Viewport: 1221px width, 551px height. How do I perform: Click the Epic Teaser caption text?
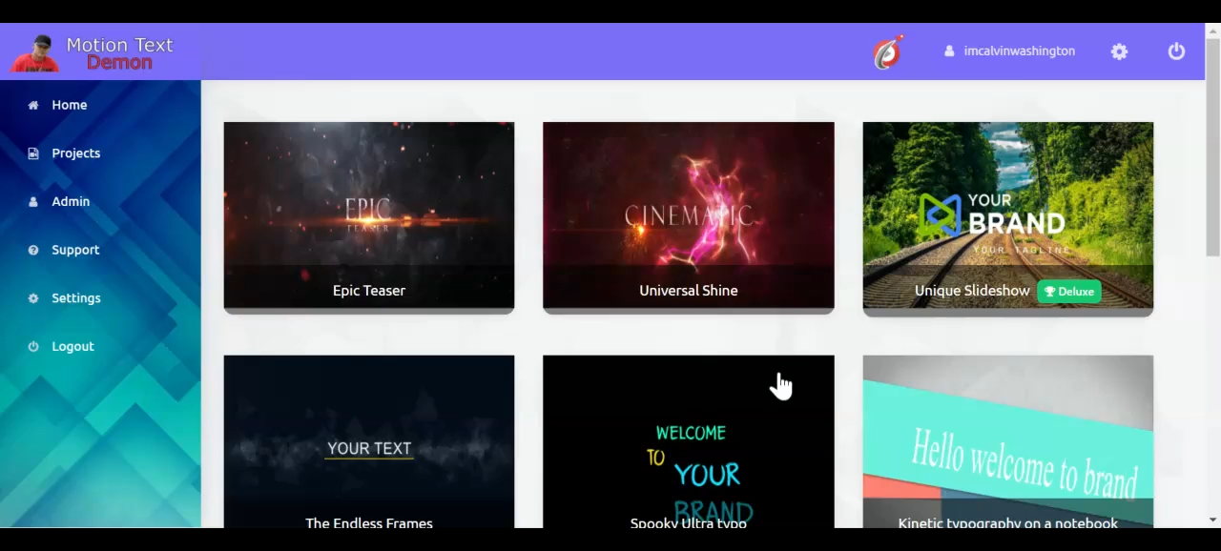[369, 291]
